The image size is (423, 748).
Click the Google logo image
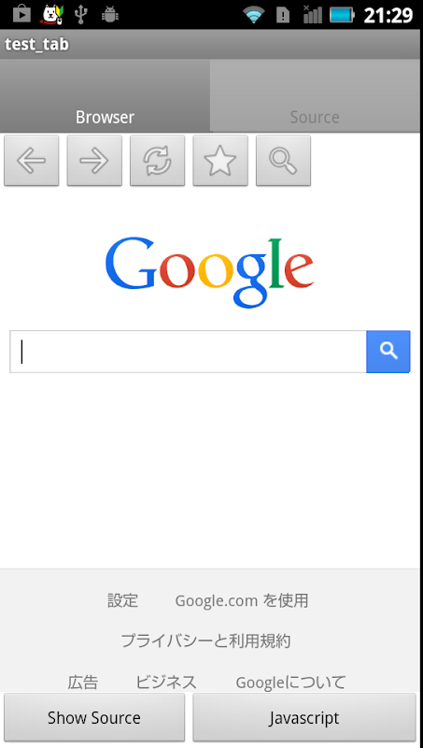pyautogui.click(x=209, y=272)
